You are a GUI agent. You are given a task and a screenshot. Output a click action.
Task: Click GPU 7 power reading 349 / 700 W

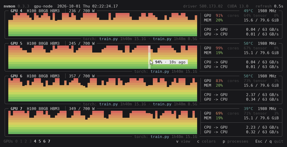pyautogui.click(x=82, y=108)
